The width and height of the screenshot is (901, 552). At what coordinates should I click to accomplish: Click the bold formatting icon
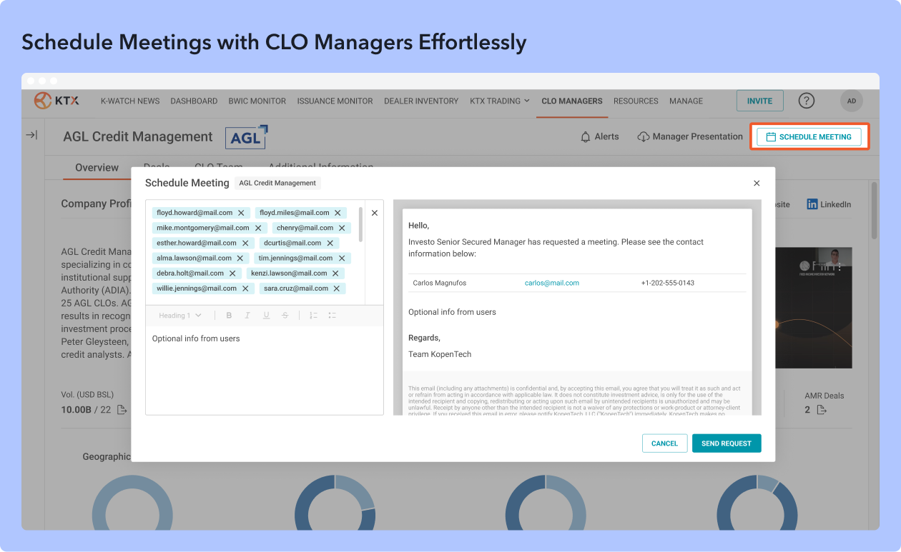coord(229,316)
